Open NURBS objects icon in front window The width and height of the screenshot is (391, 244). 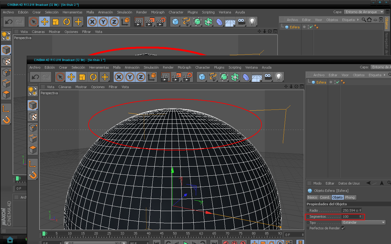(224, 77)
